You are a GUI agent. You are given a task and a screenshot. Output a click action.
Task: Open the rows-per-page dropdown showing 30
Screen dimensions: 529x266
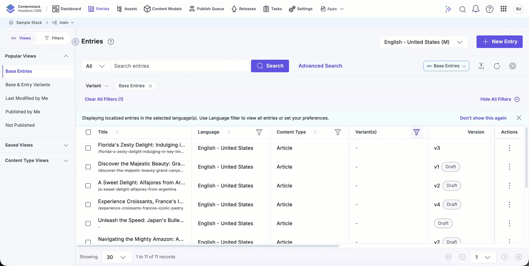pos(116,257)
